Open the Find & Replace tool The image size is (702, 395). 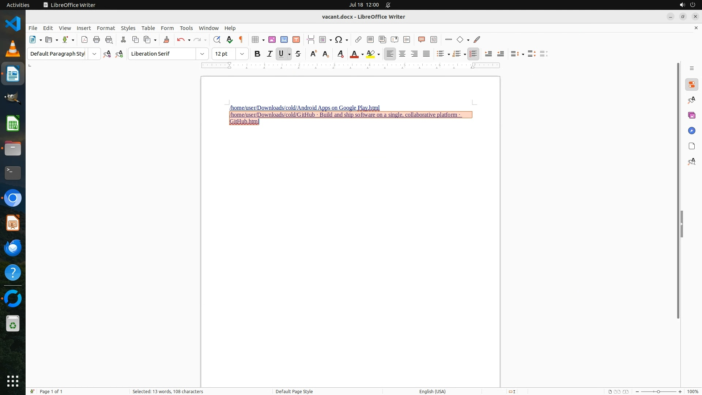point(217,39)
